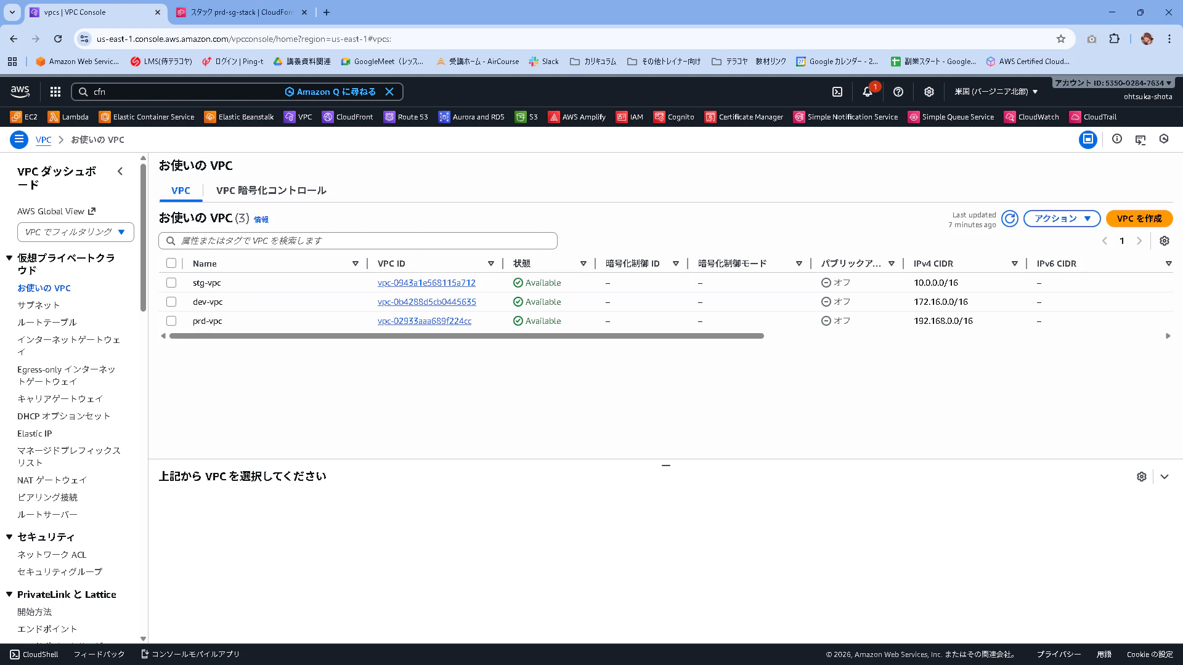This screenshot has height=665, width=1183.
Task: Collapse the 仮想プライベートクラウド section
Action: point(9,258)
